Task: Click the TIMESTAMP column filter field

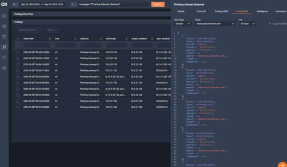Action: [37, 45]
